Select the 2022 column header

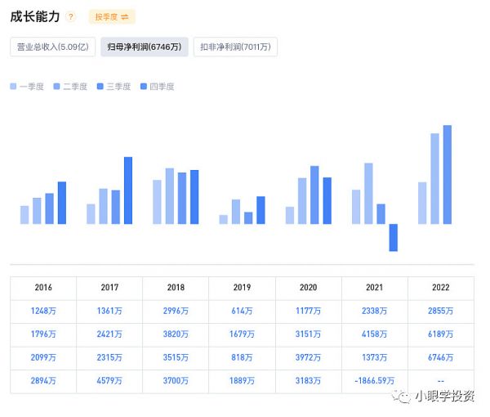[440, 288]
